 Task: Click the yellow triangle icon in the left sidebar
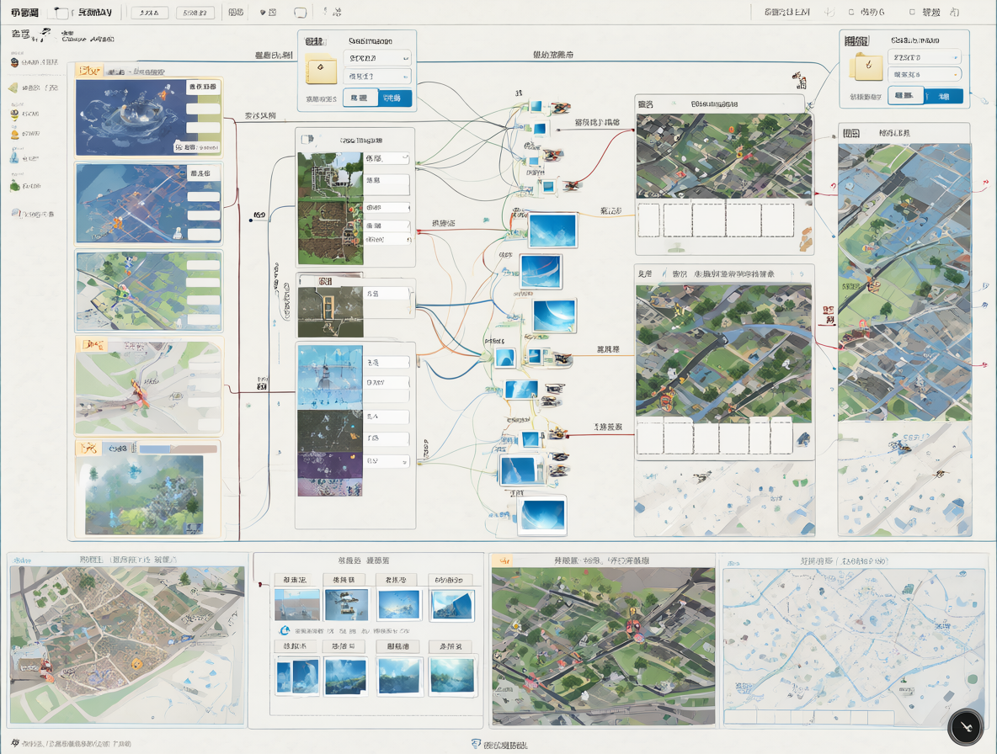point(13,88)
